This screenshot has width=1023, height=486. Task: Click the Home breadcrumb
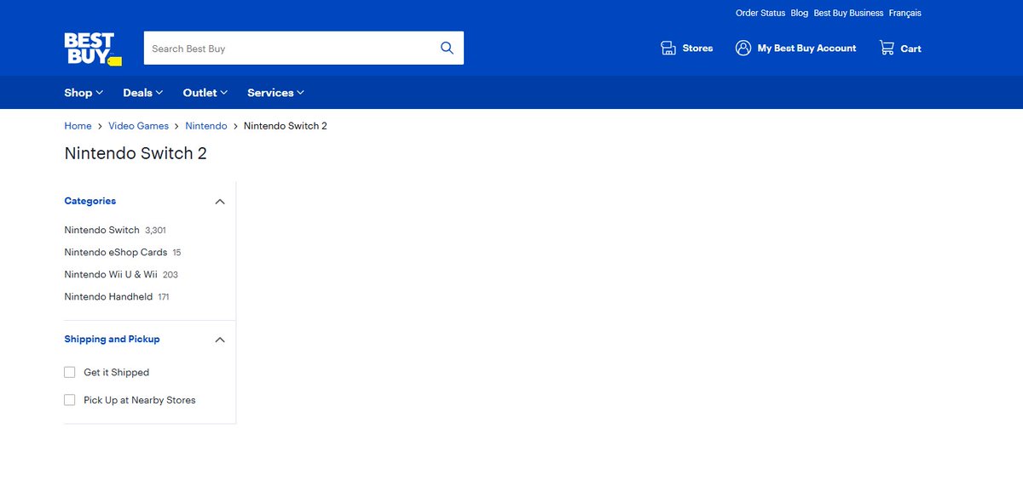pyautogui.click(x=78, y=126)
